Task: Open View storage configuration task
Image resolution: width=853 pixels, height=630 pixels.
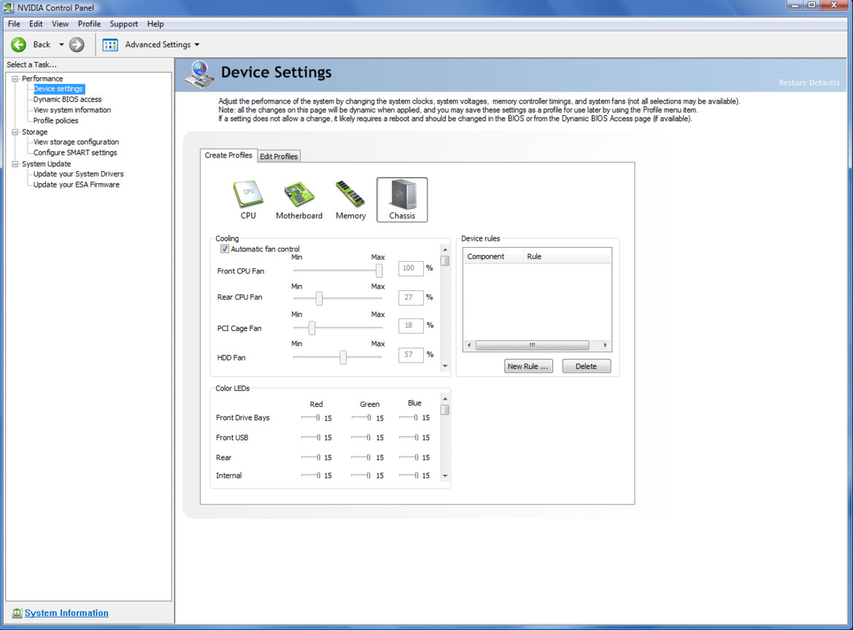Action: click(76, 142)
